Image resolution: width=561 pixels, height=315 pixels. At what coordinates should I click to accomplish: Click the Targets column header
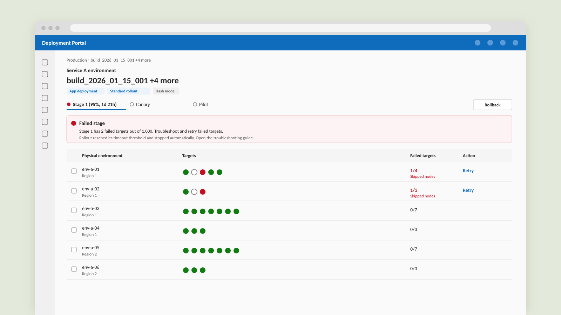coord(189,156)
